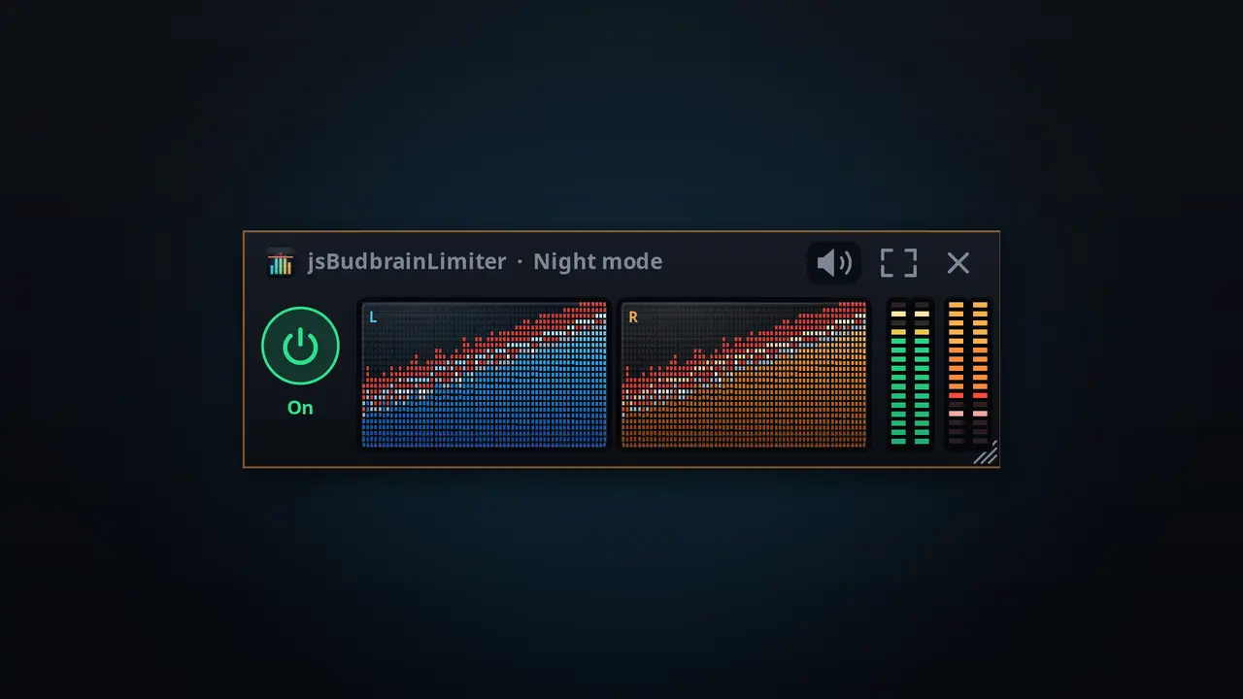Close the jsBudbrainLimiter window
1243x699 pixels.
point(958,262)
